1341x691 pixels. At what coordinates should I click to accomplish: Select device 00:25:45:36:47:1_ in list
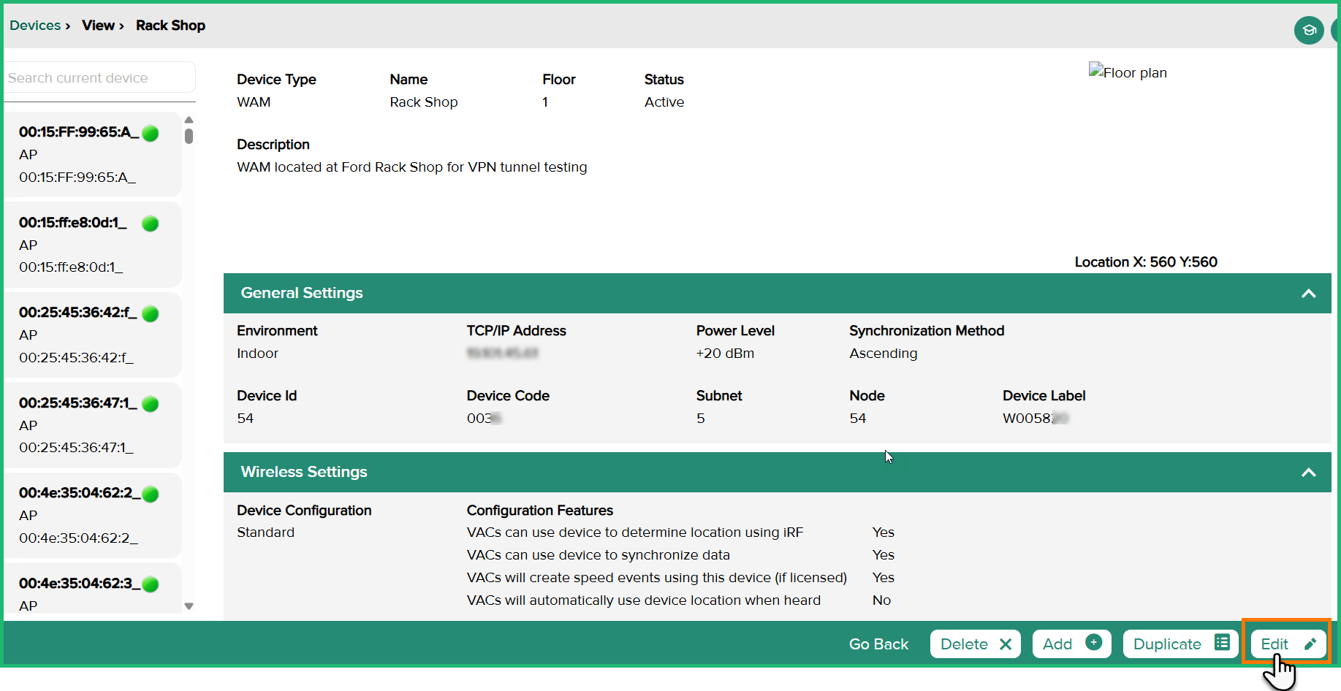click(80, 425)
